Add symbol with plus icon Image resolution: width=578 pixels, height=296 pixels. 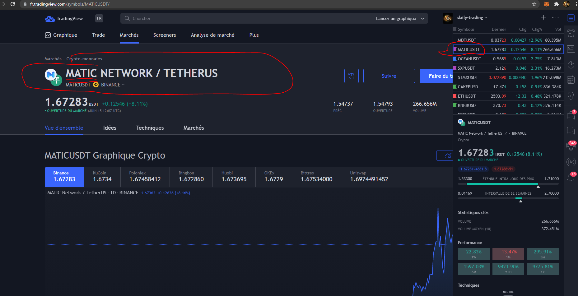[x=543, y=17]
